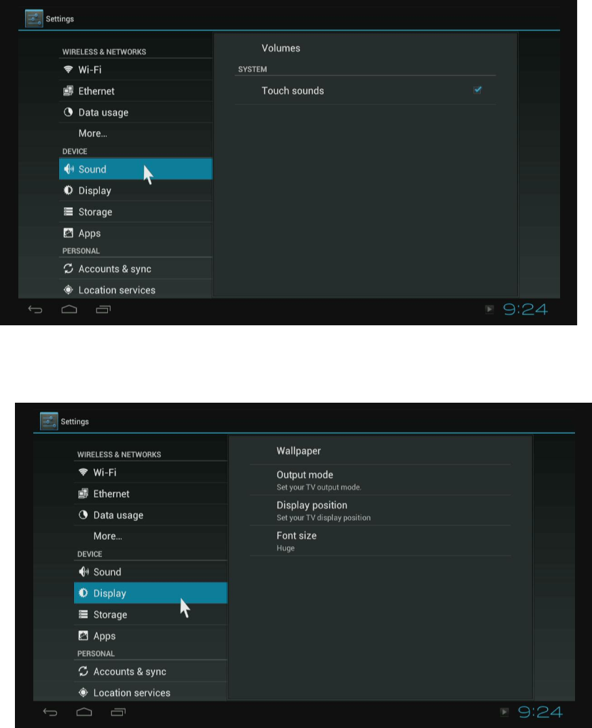Image resolution: width=592 pixels, height=728 pixels.
Task: Click the Accounts & sync icon in the upper screen
Action: tap(69, 268)
